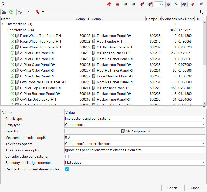Click the Minimum penetration depth input field
The width and height of the screenshot is (207, 192).
(135, 138)
